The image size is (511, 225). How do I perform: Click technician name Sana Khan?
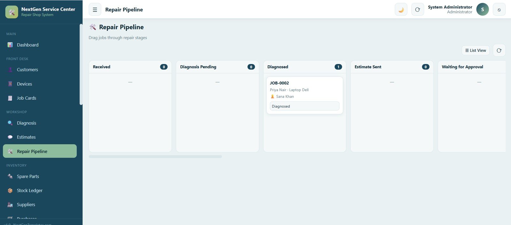(285, 97)
